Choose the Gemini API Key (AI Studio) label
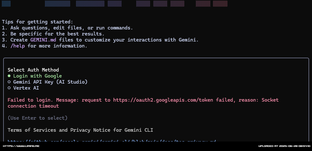Screen dimensions: 312x151 (x=50, y=82)
